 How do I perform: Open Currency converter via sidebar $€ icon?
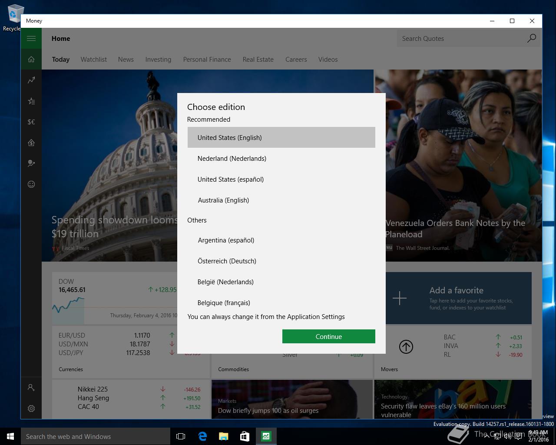31,122
